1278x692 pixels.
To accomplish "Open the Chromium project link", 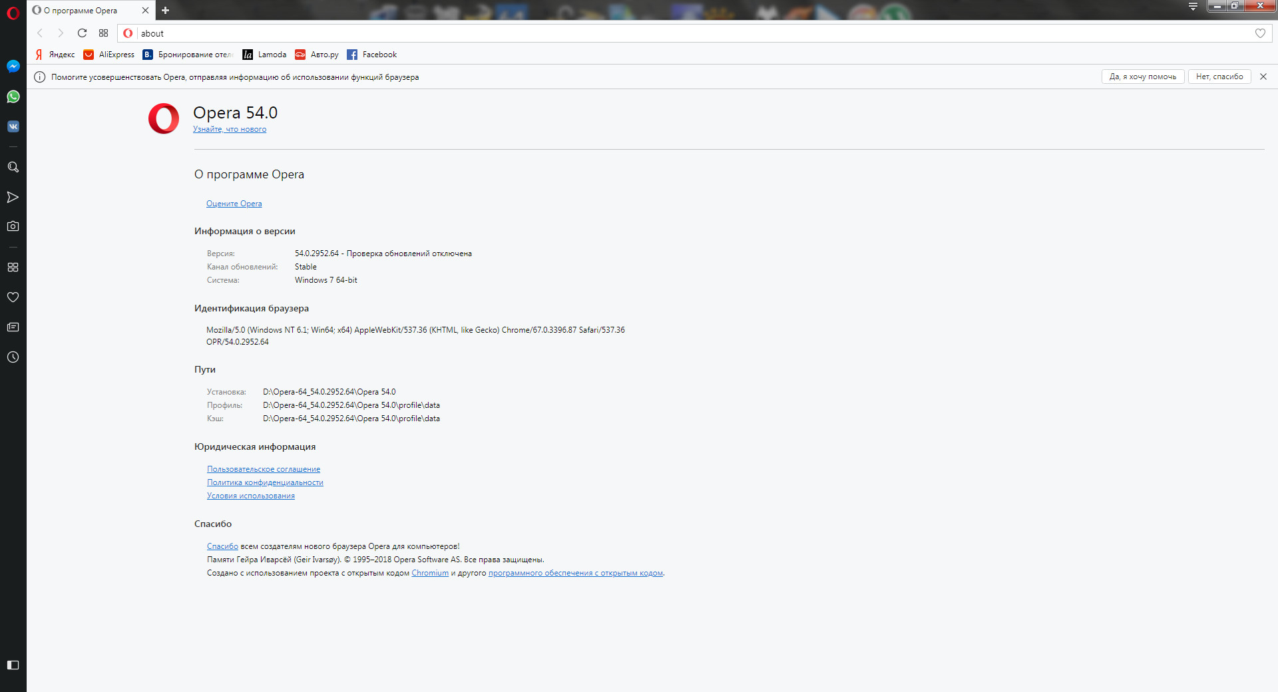I will [430, 573].
